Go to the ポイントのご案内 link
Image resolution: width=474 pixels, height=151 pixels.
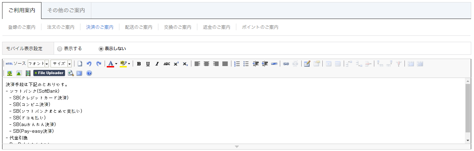(x=260, y=27)
